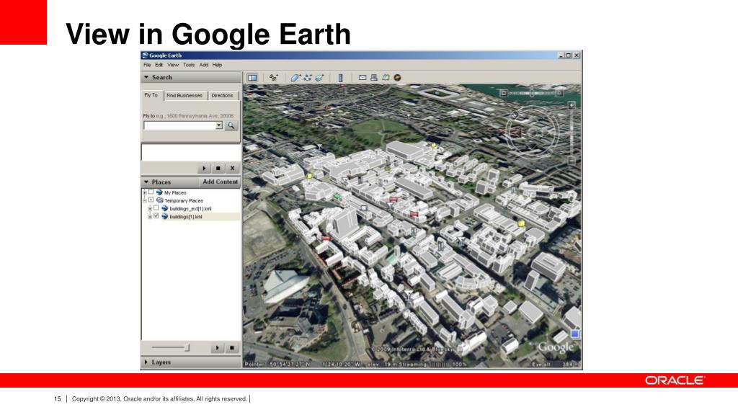Open the Ruler measurement tool
Image resolution: width=738 pixels, height=415 pixels.
340,78
